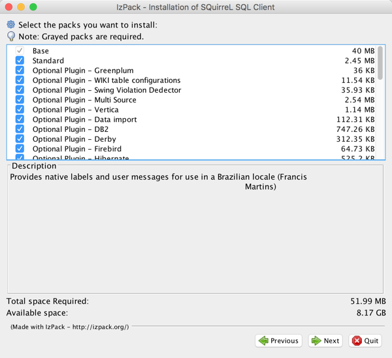The width and height of the screenshot is (392, 358).
Task: Click the 8.17 GB available space value
Action: [371, 313]
